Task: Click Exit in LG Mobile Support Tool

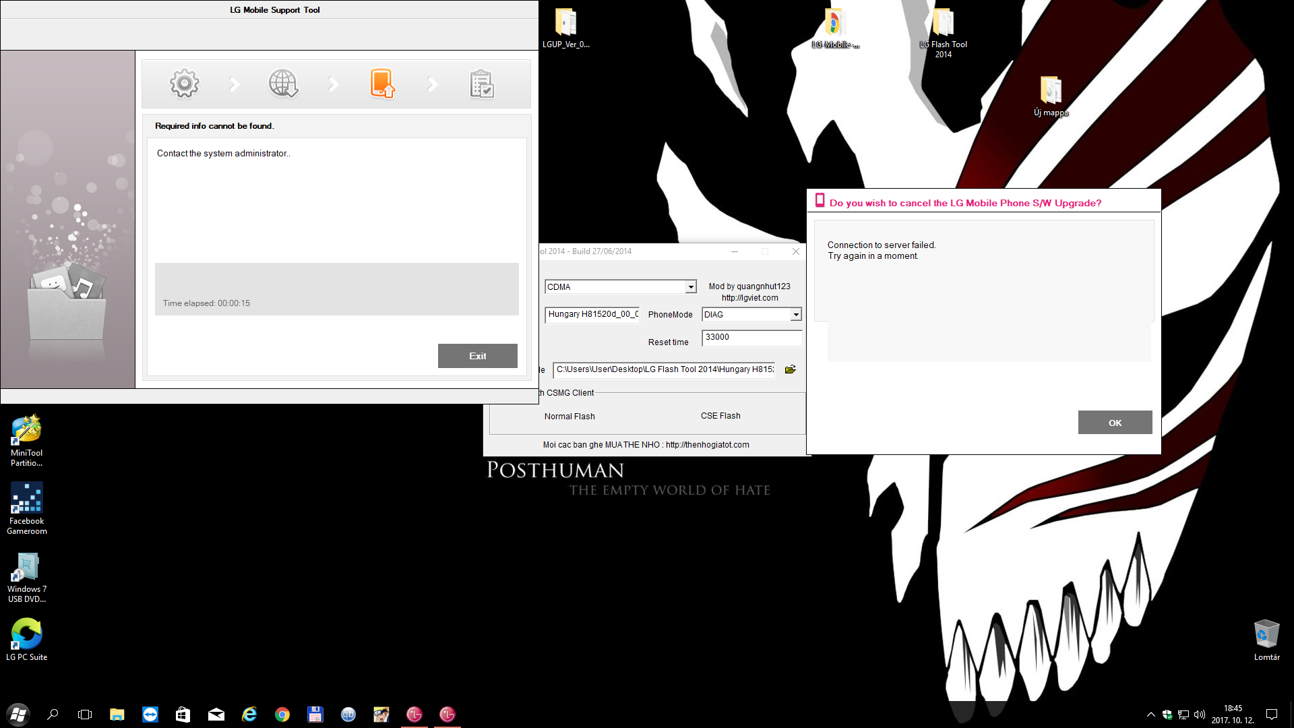Action: click(x=478, y=356)
